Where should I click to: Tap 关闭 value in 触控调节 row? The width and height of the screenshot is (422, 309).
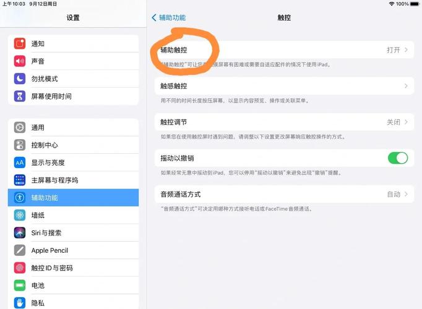tap(393, 122)
